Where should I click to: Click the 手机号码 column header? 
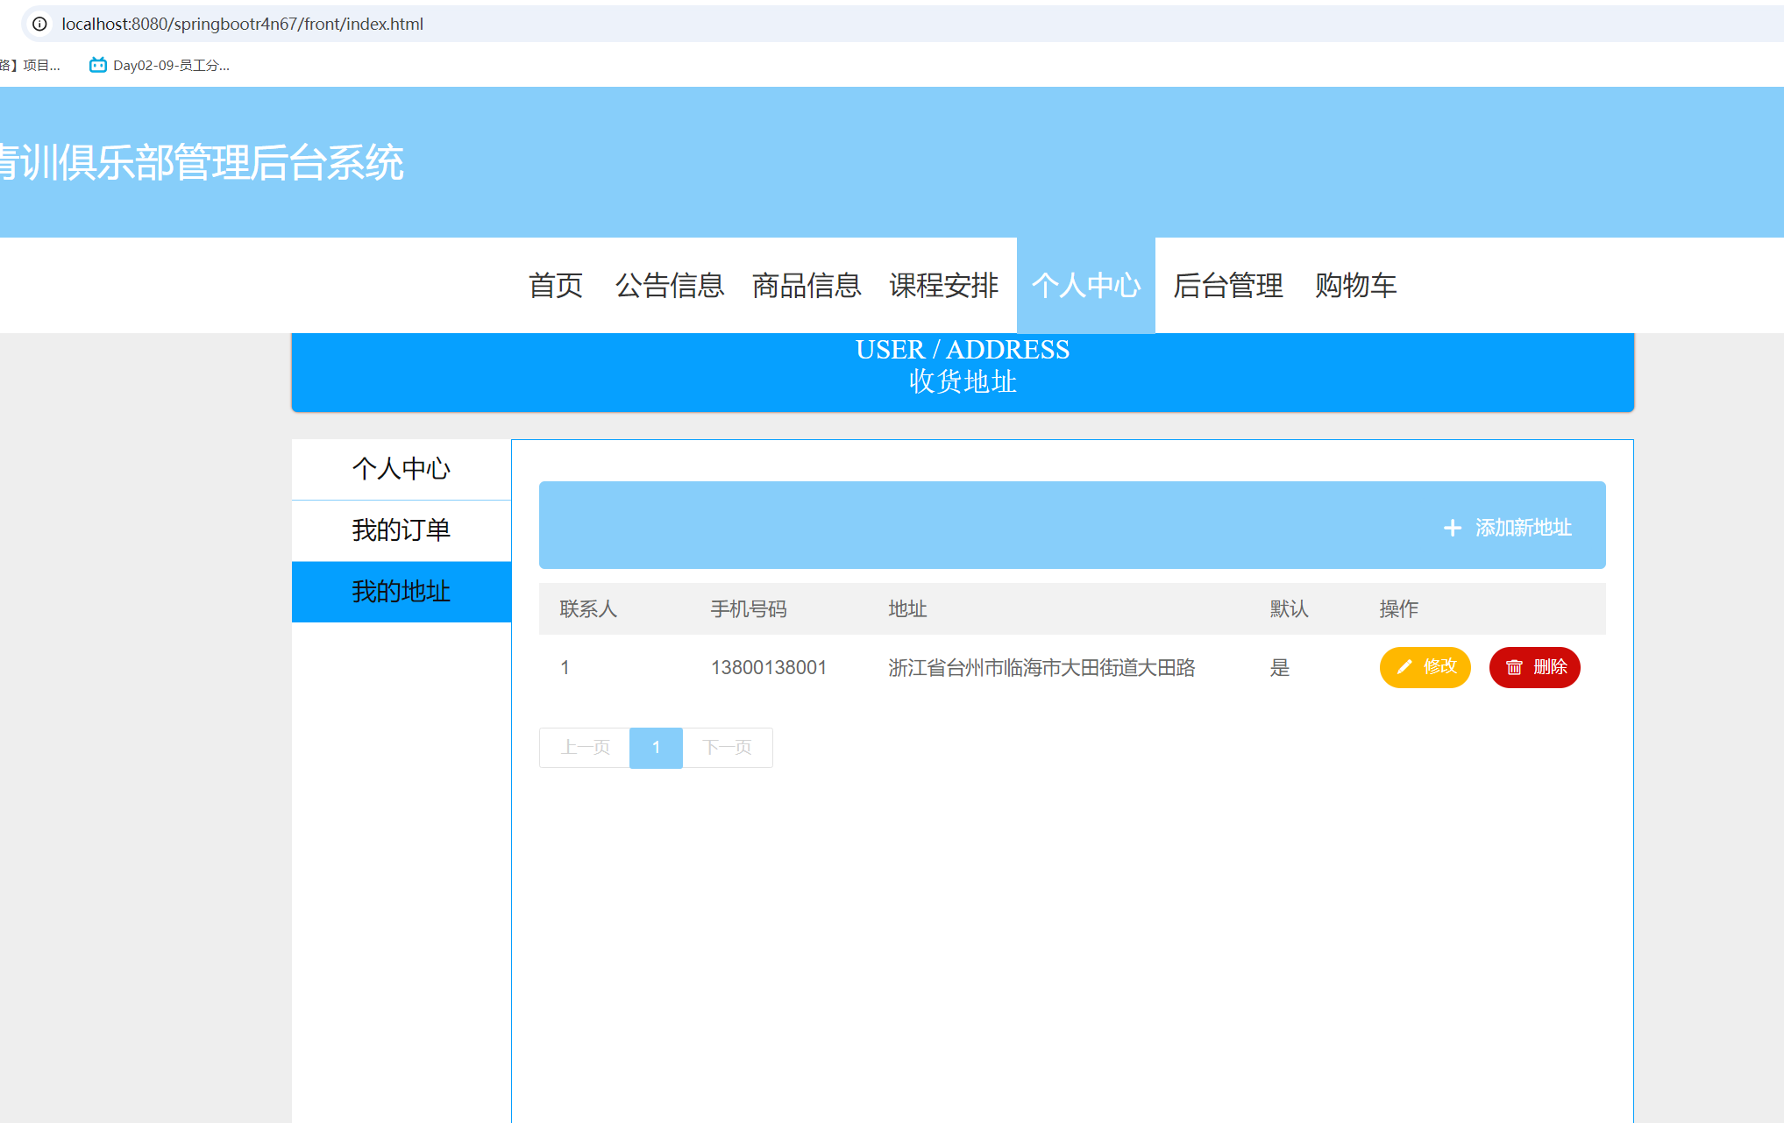(x=749, y=609)
